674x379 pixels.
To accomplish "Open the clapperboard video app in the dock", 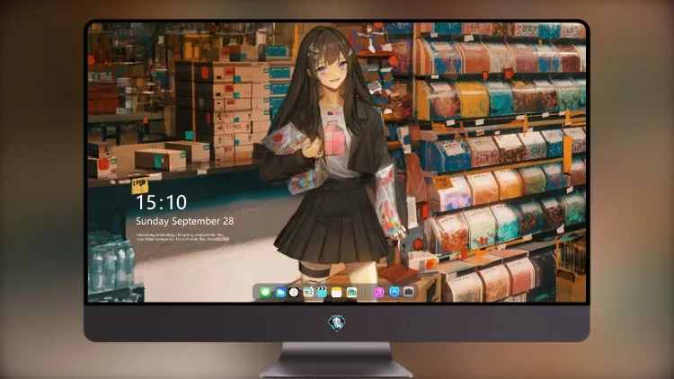I will (322, 292).
